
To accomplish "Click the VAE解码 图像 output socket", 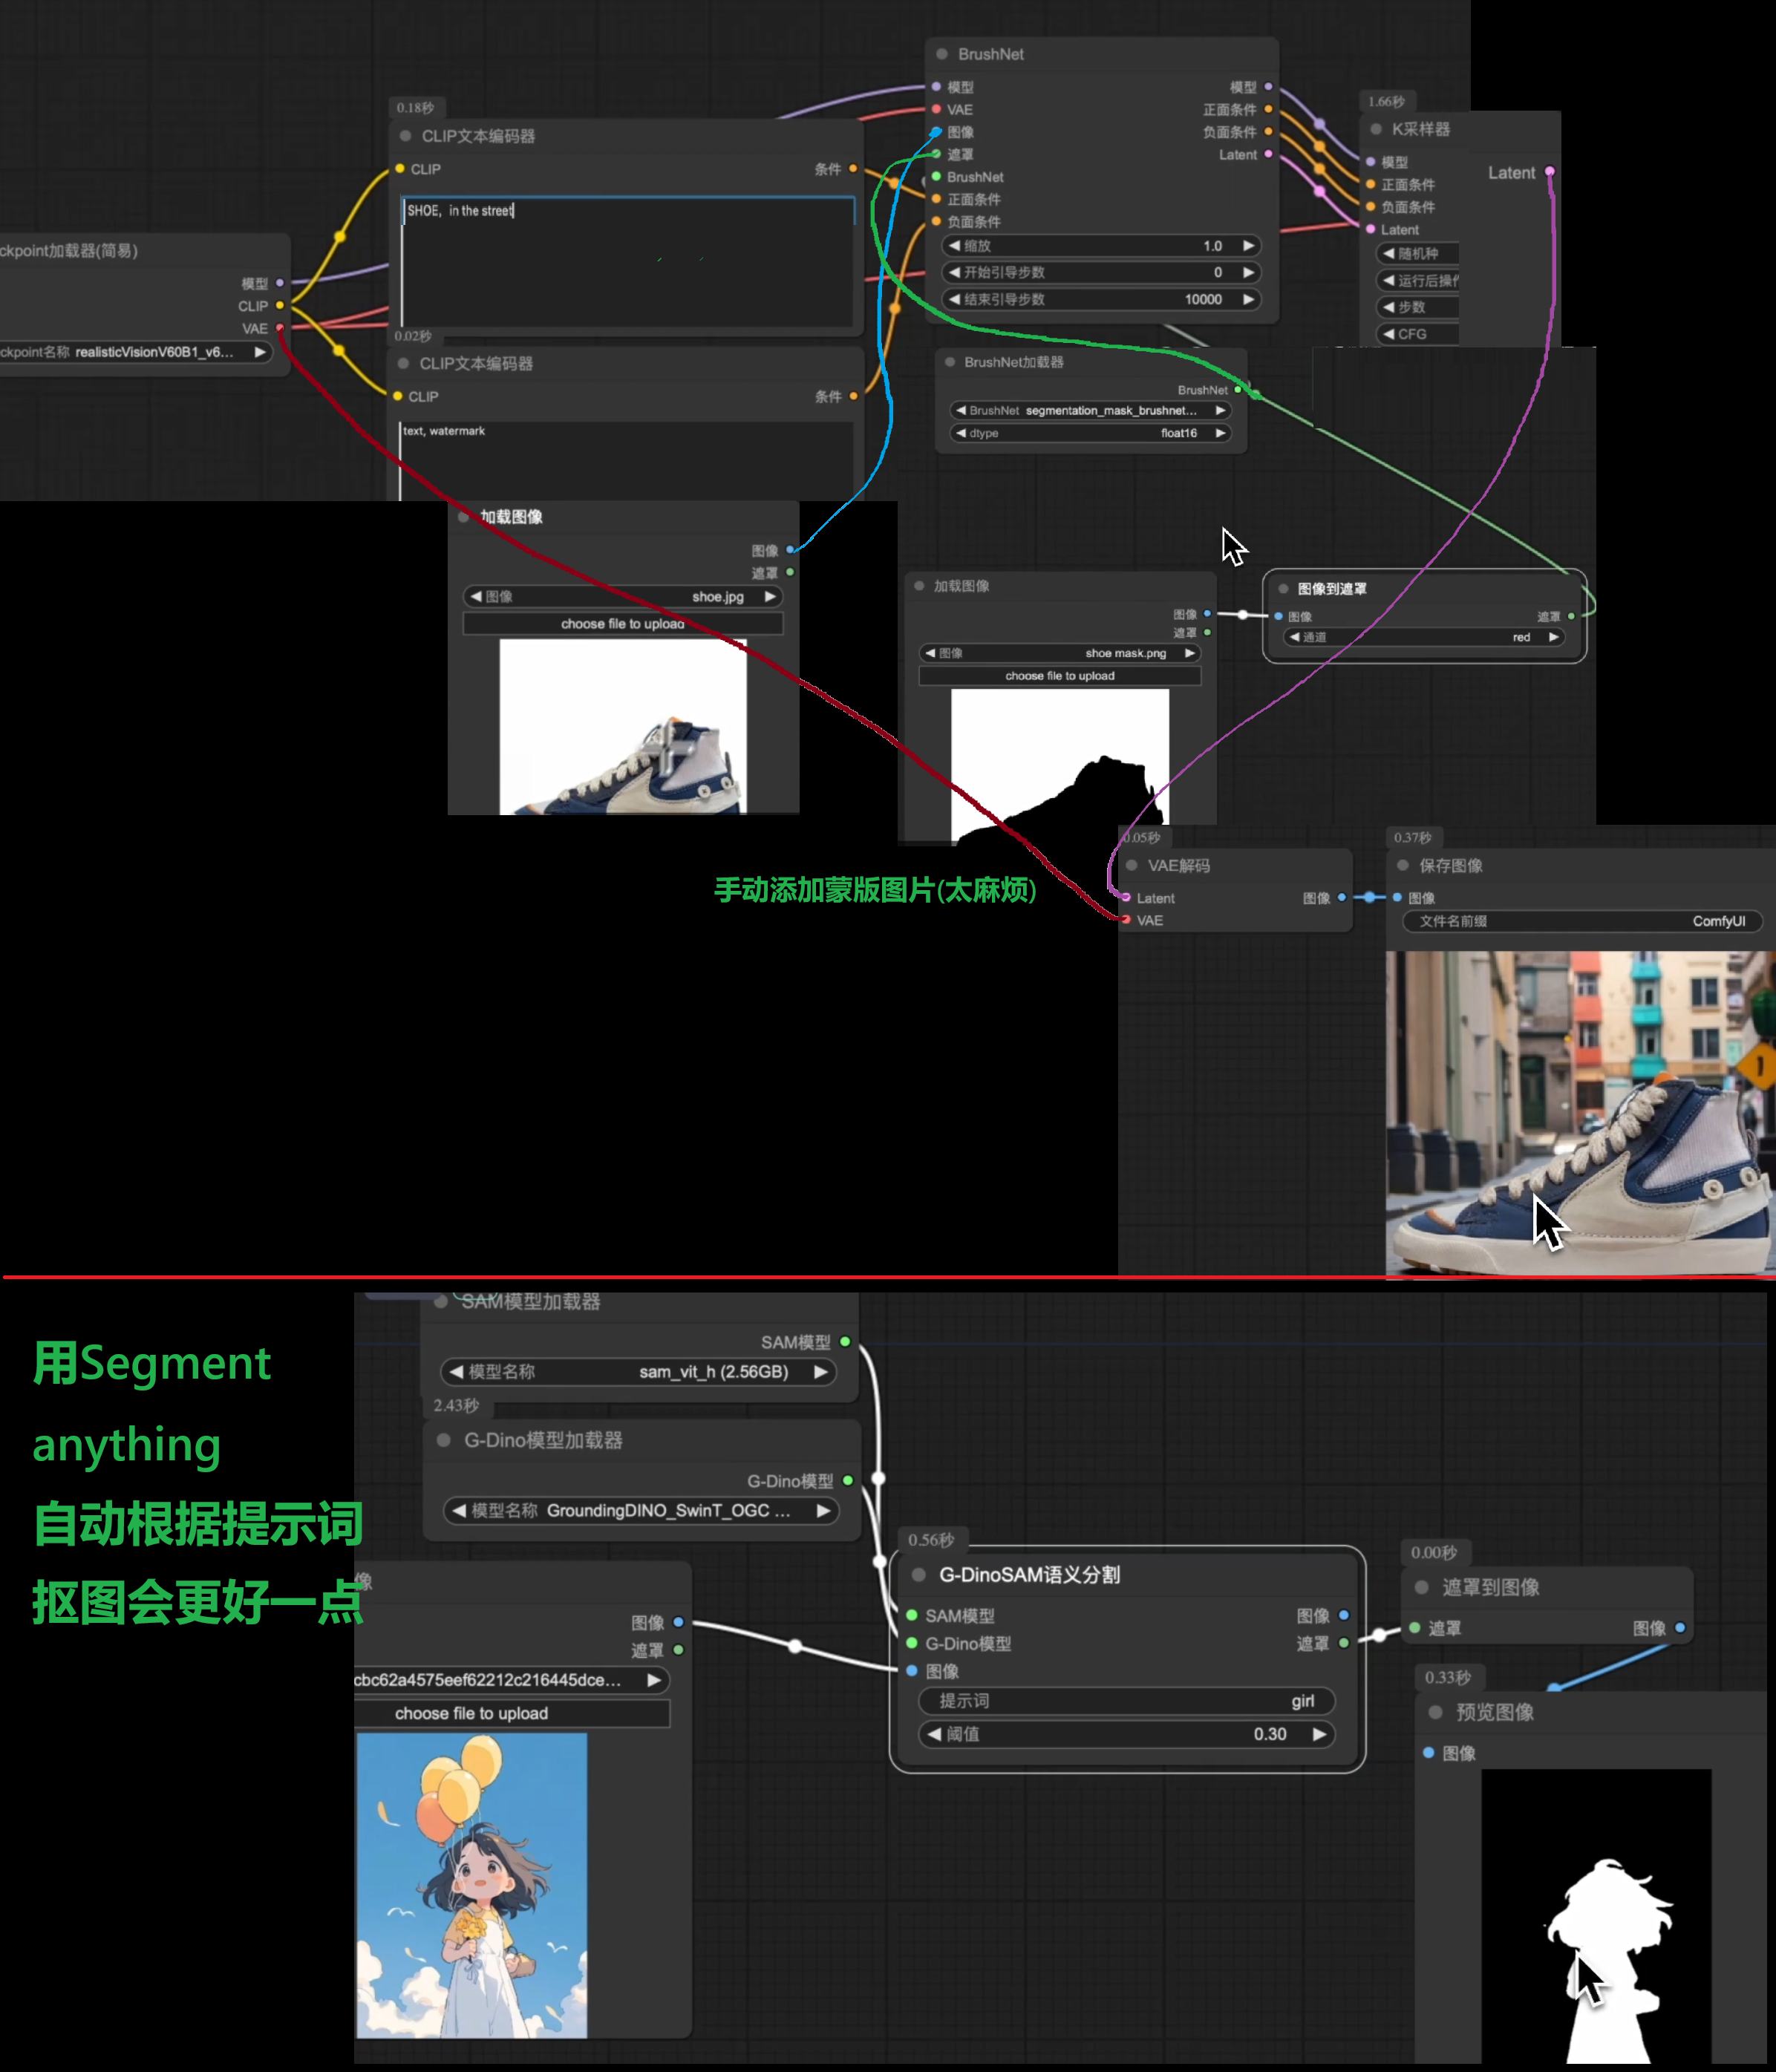I will tap(1341, 898).
